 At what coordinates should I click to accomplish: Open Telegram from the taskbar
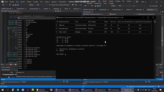coord(18,90)
